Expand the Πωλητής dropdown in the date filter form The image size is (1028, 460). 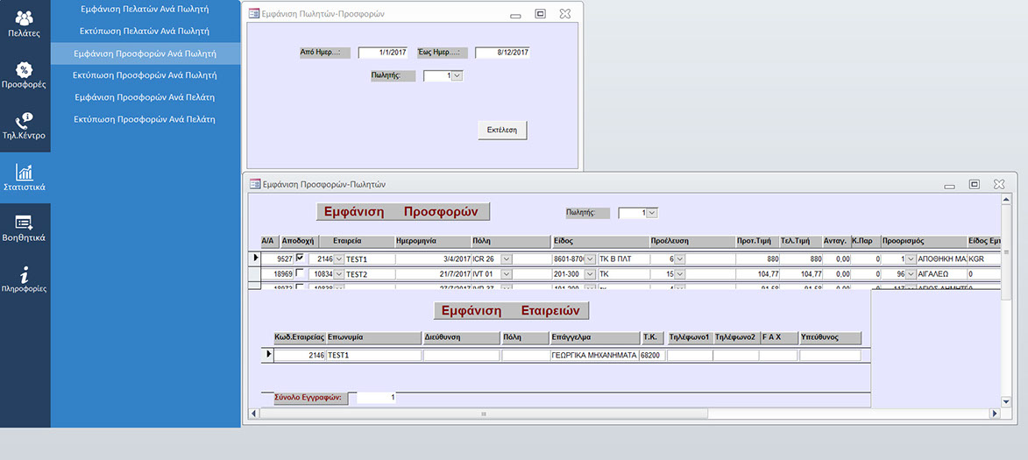pos(457,76)
